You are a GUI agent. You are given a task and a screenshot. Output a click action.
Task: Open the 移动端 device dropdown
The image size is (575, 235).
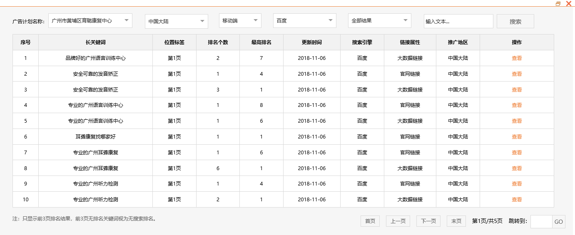pyautogui.click(x=240, y=20)
